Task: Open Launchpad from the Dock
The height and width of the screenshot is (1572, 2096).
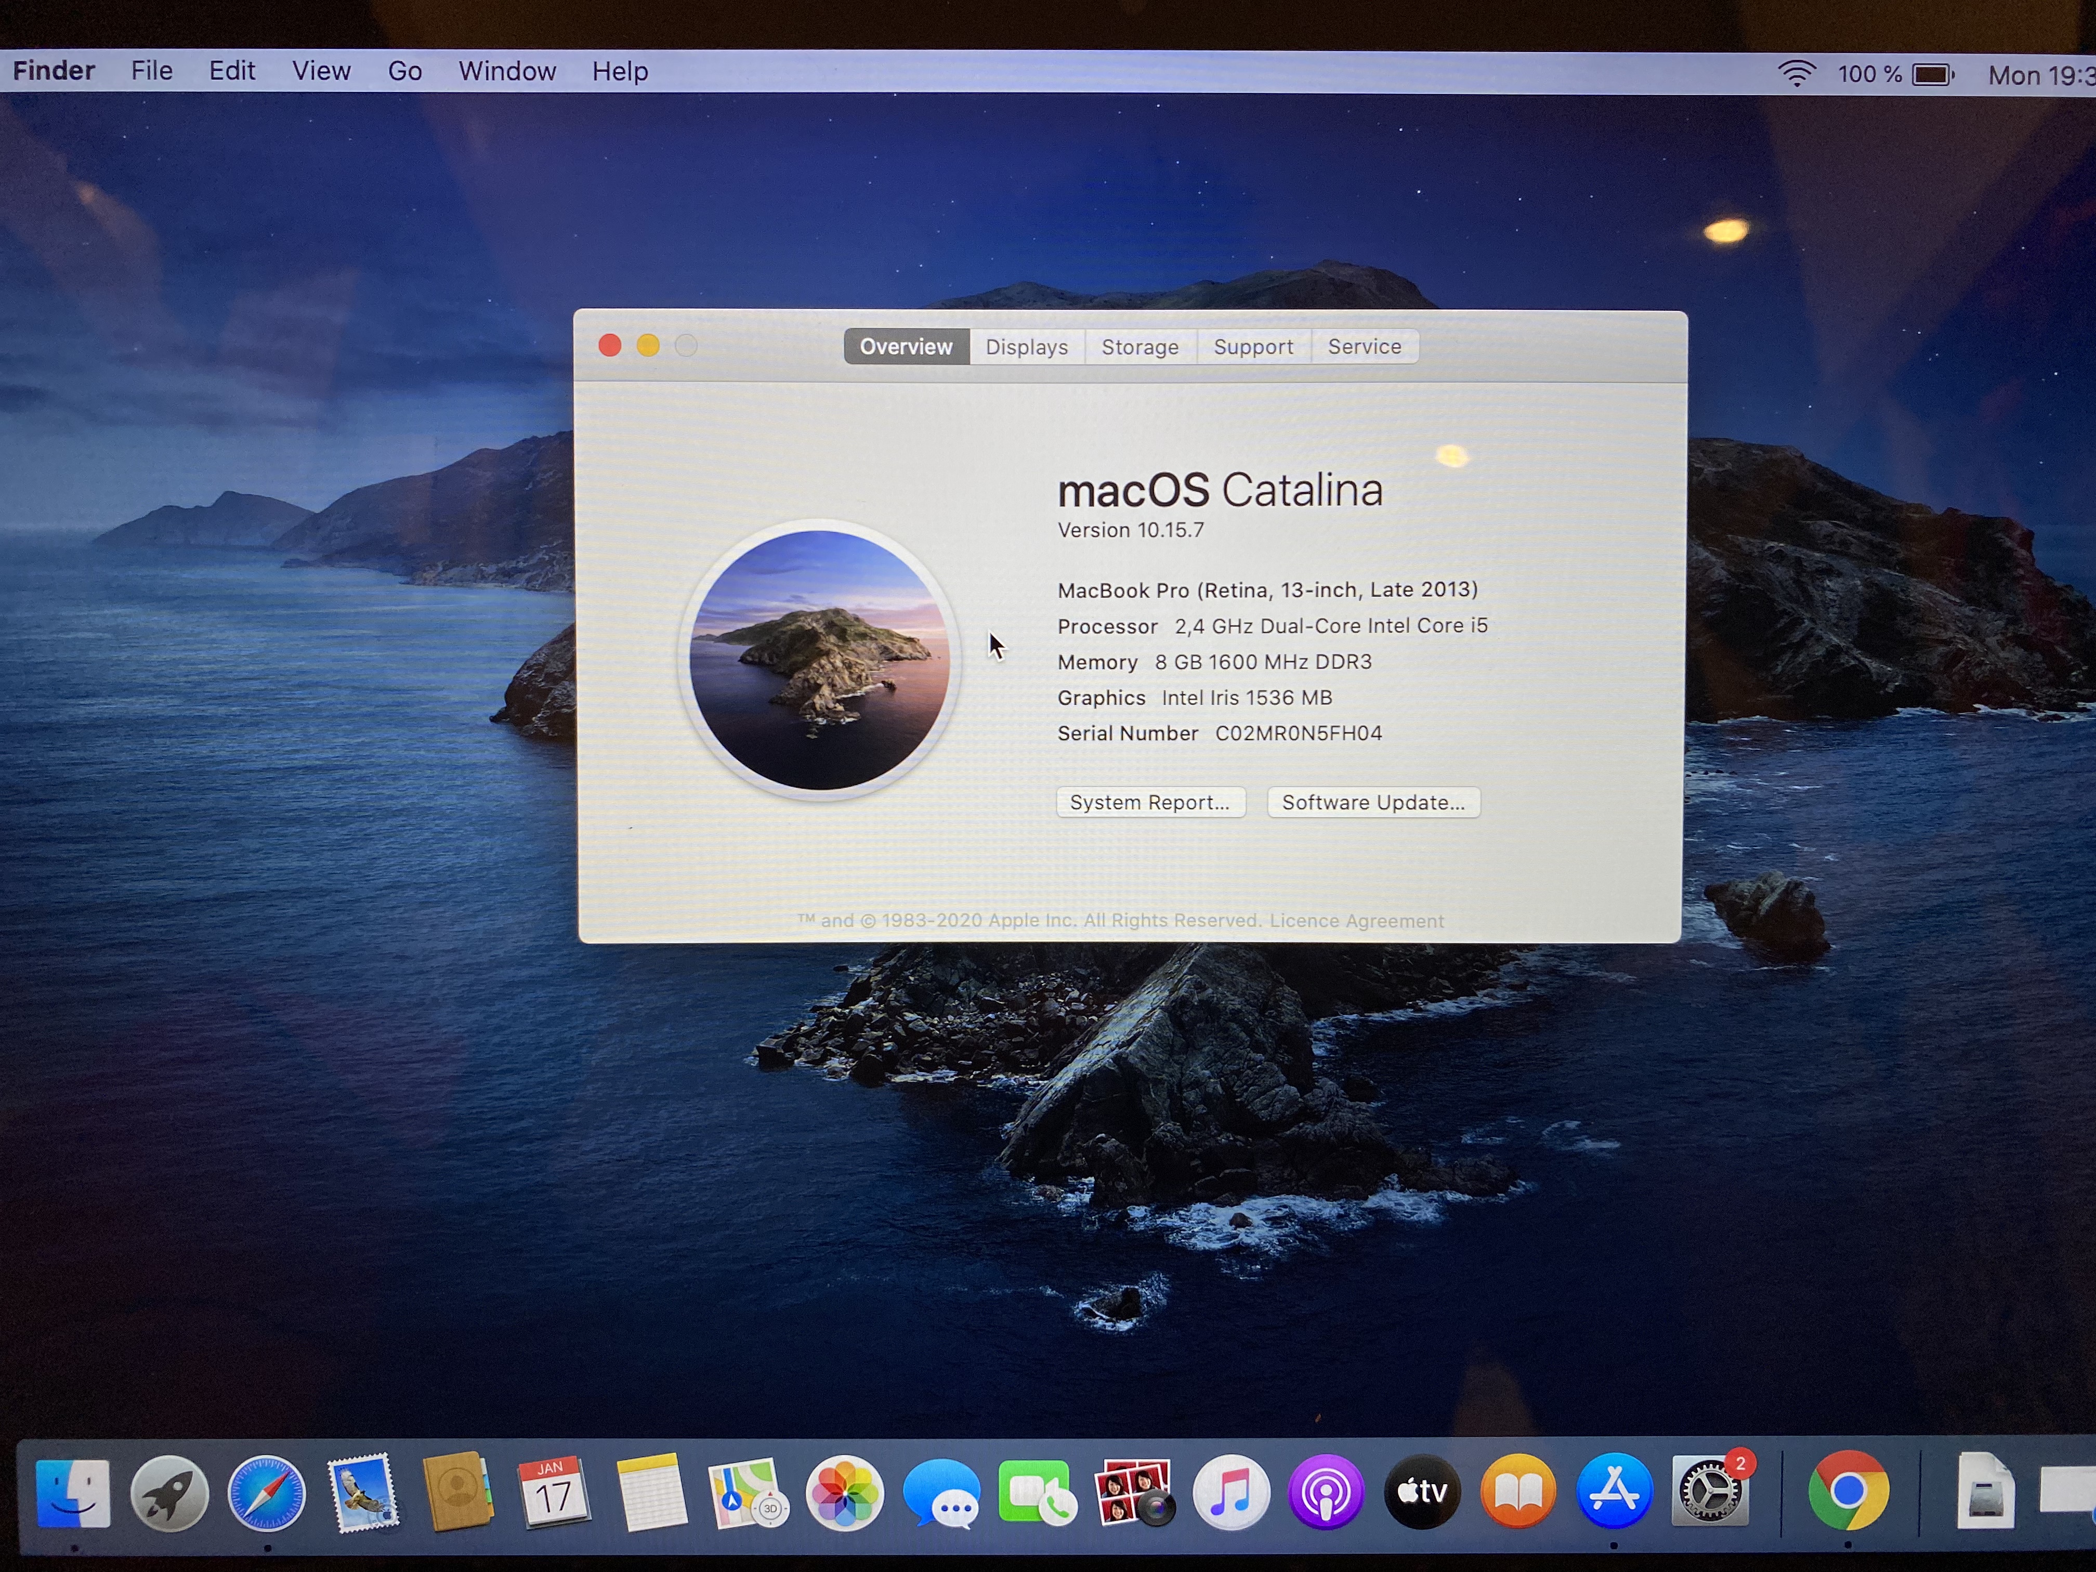Action: [x=169, y=1492]
